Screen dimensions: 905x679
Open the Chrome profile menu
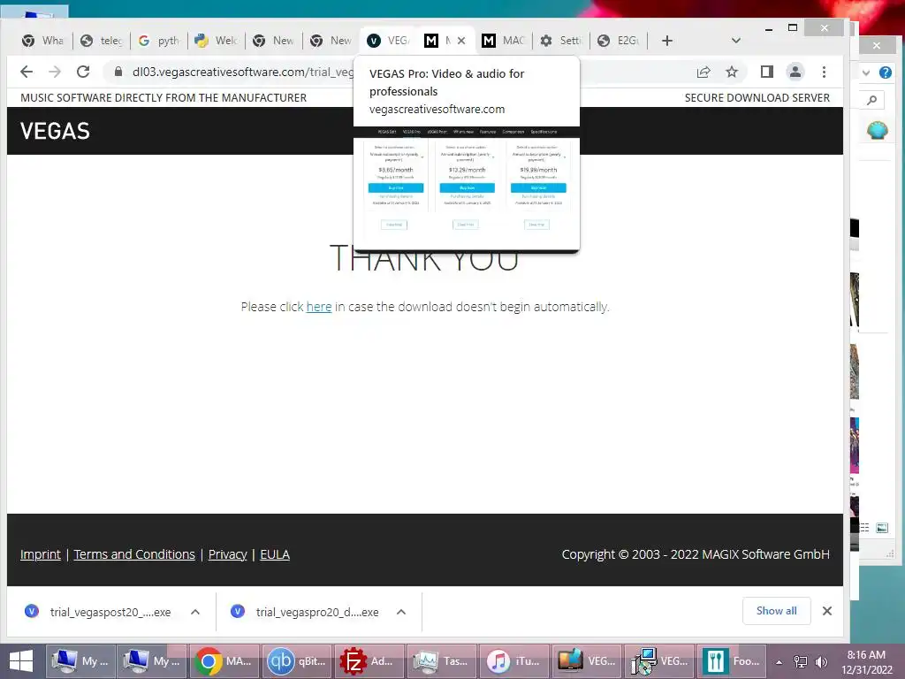point(795,72)
